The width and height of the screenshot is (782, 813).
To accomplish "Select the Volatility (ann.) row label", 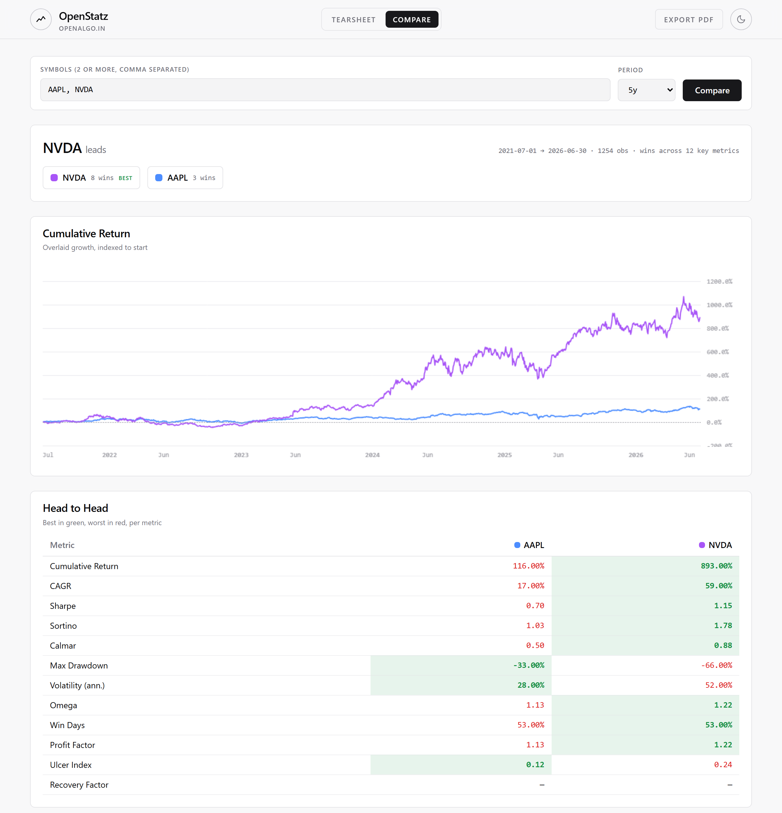I will [x=77, y=686].
